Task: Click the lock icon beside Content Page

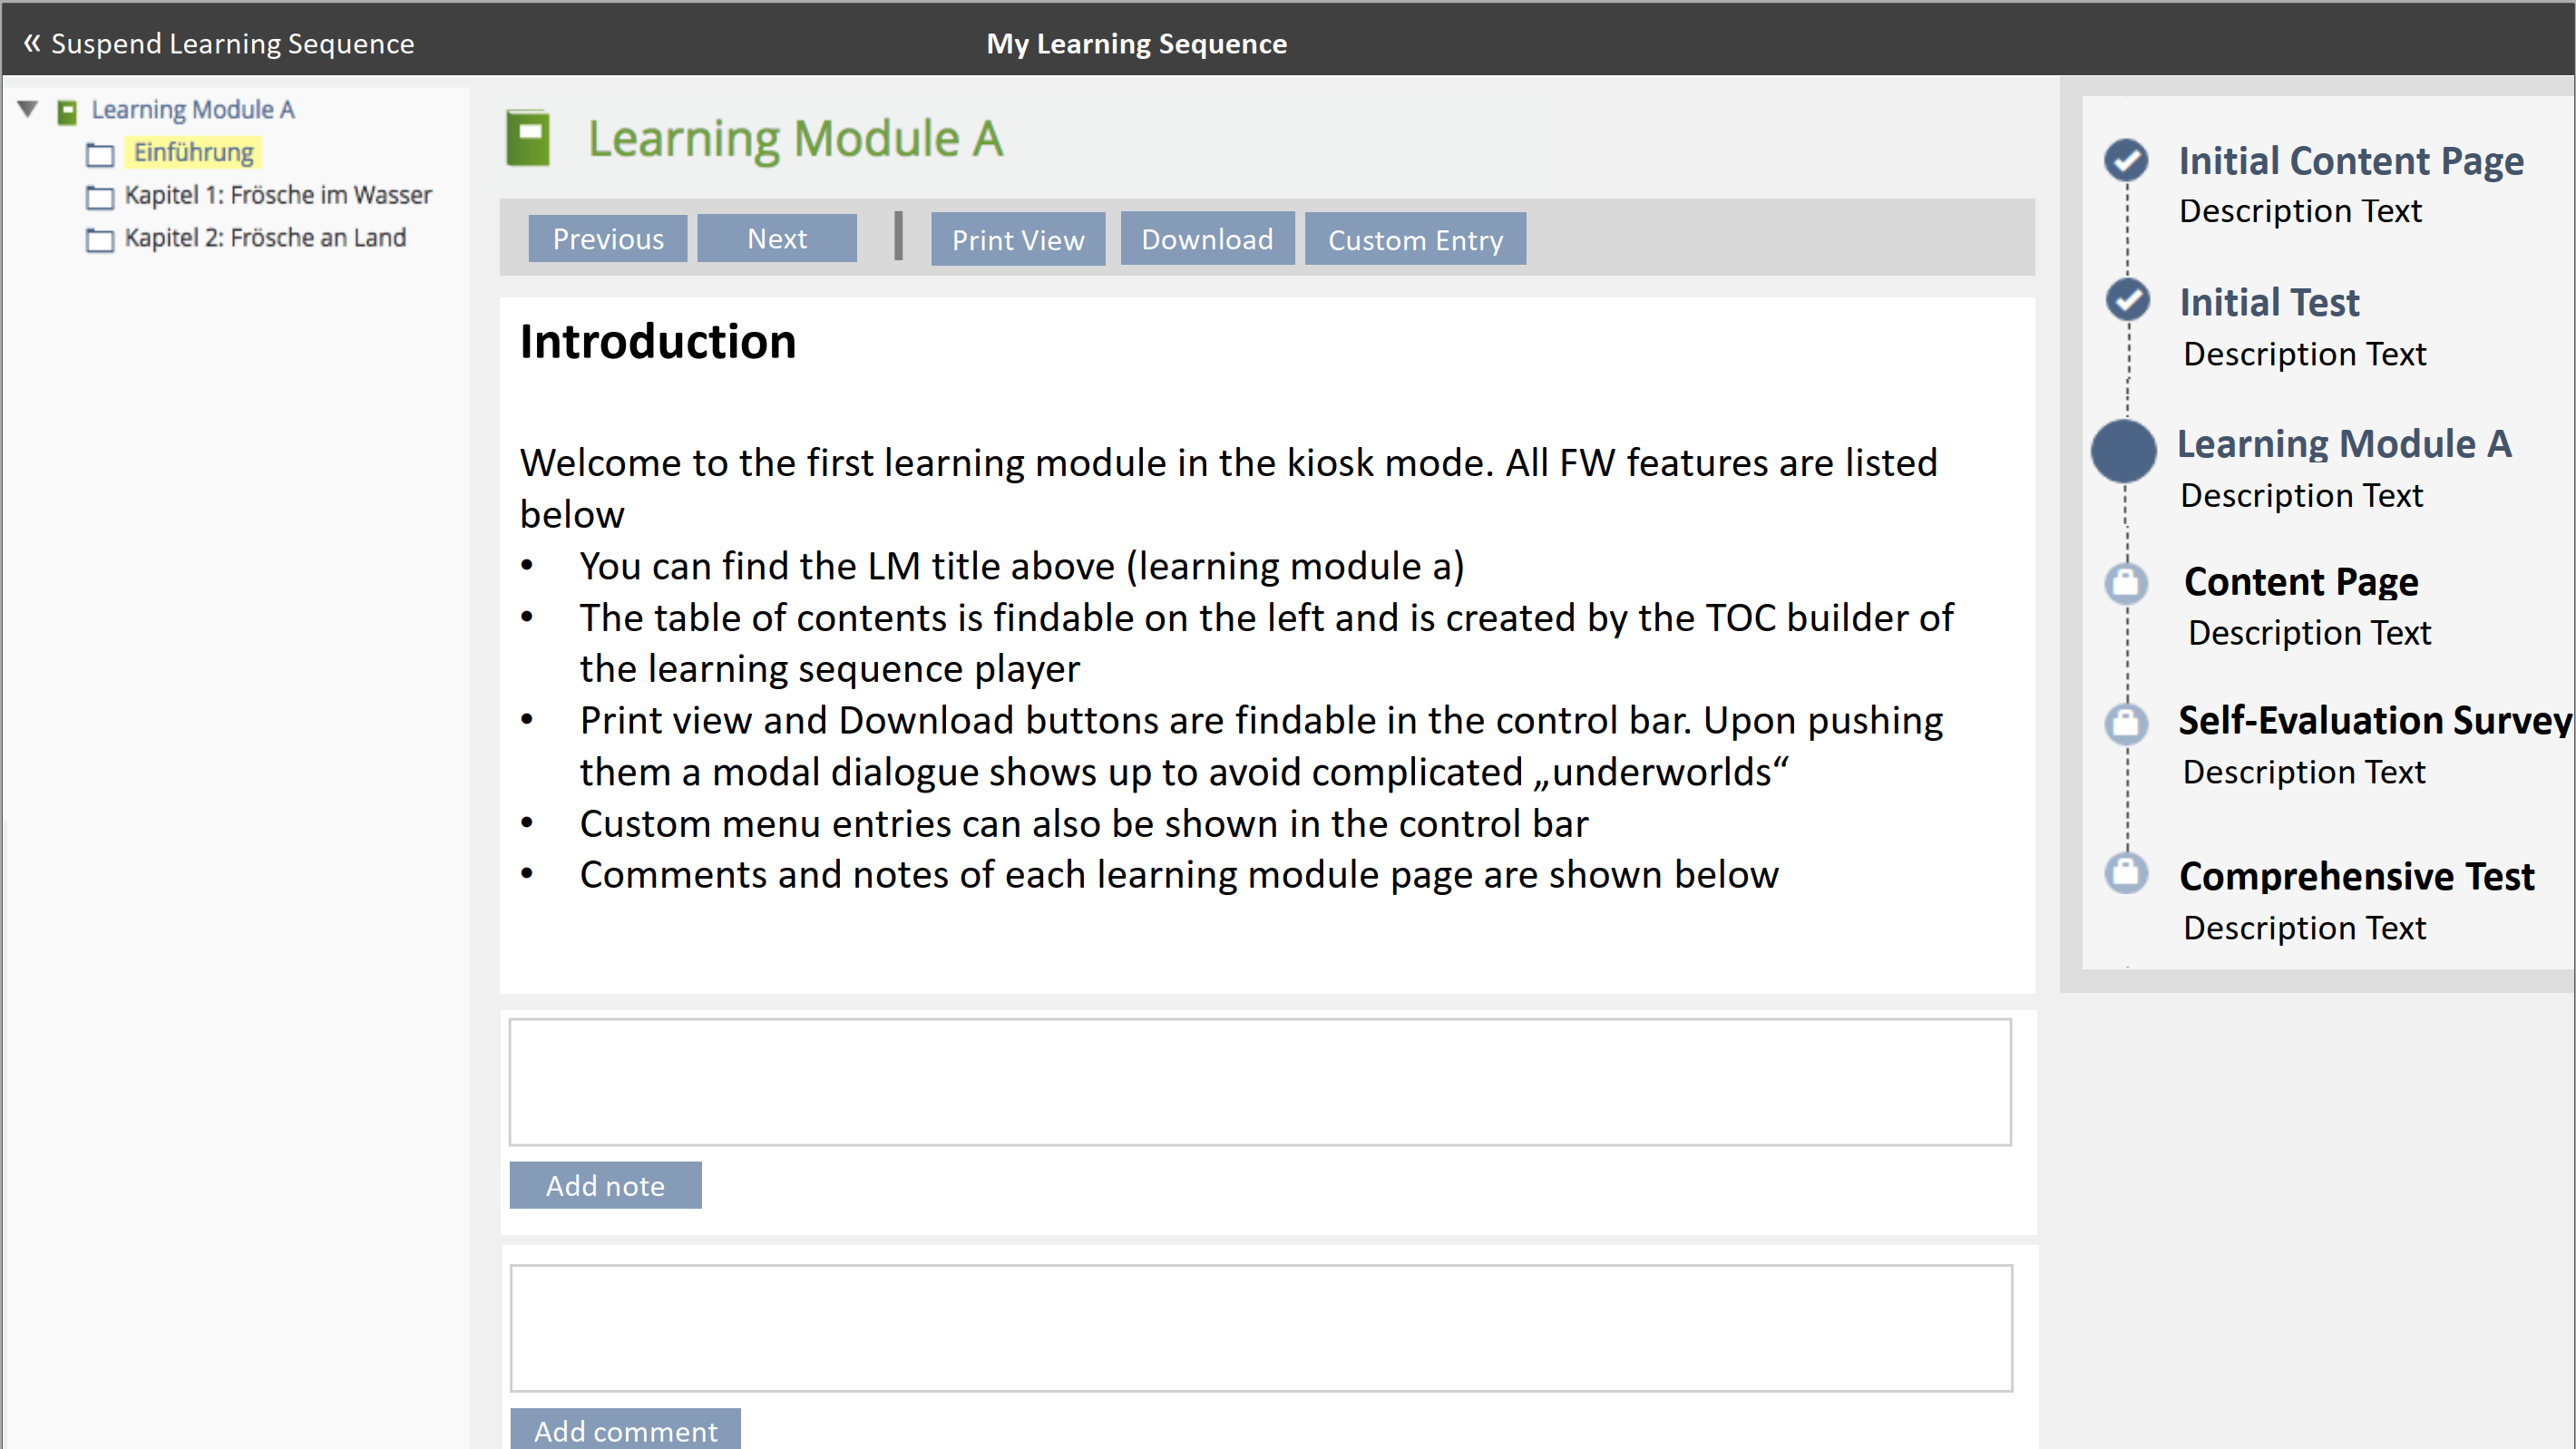Action: [x=2125, y=583]
